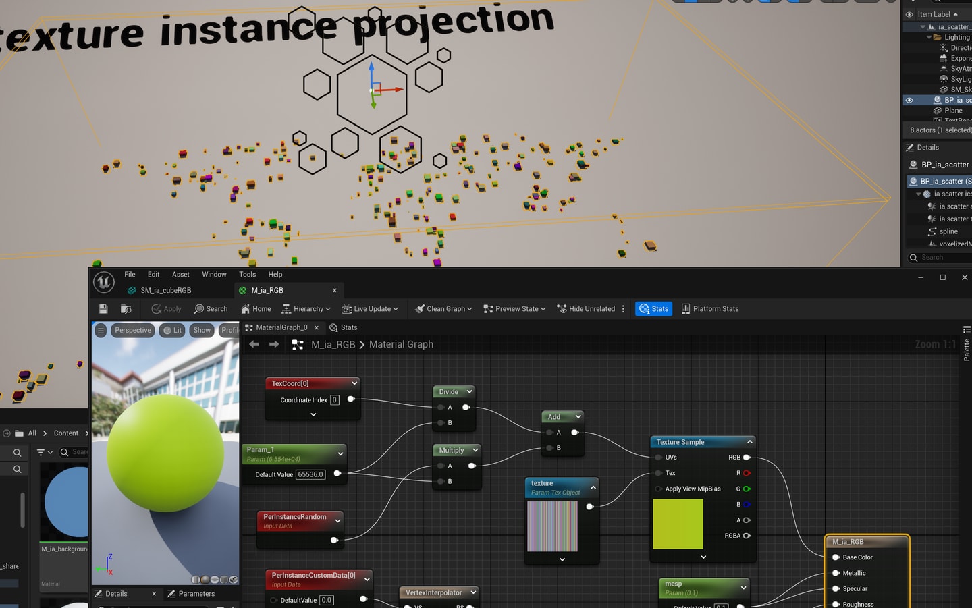This screenshot has height=608, width=972.
Task: Click the Unreal Engine logo icon
Action: [103, 282]
